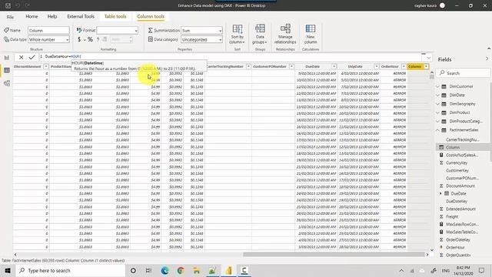Select OrderHour field in Fields list

tap(455, 248)
